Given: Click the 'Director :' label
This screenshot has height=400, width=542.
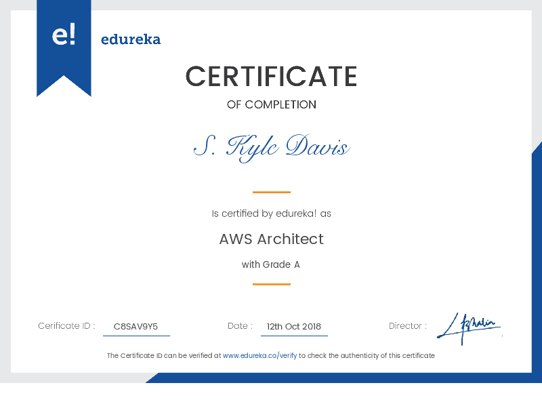Looking at the screenshot, I should 408,325.
